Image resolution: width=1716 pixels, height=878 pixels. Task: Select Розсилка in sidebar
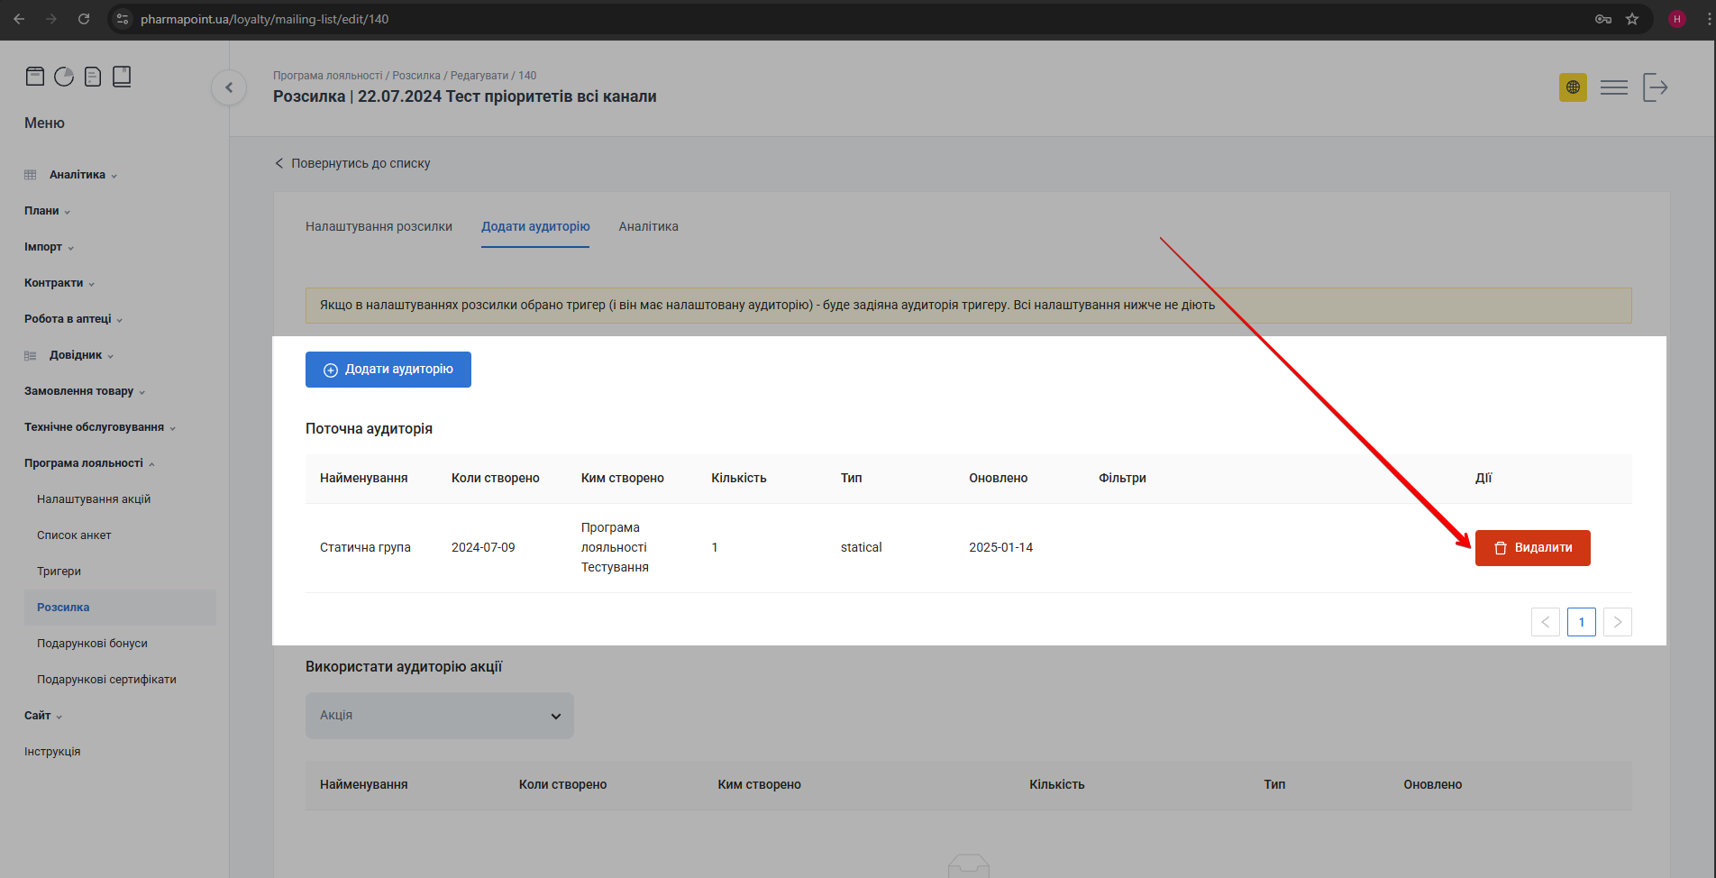120,608
